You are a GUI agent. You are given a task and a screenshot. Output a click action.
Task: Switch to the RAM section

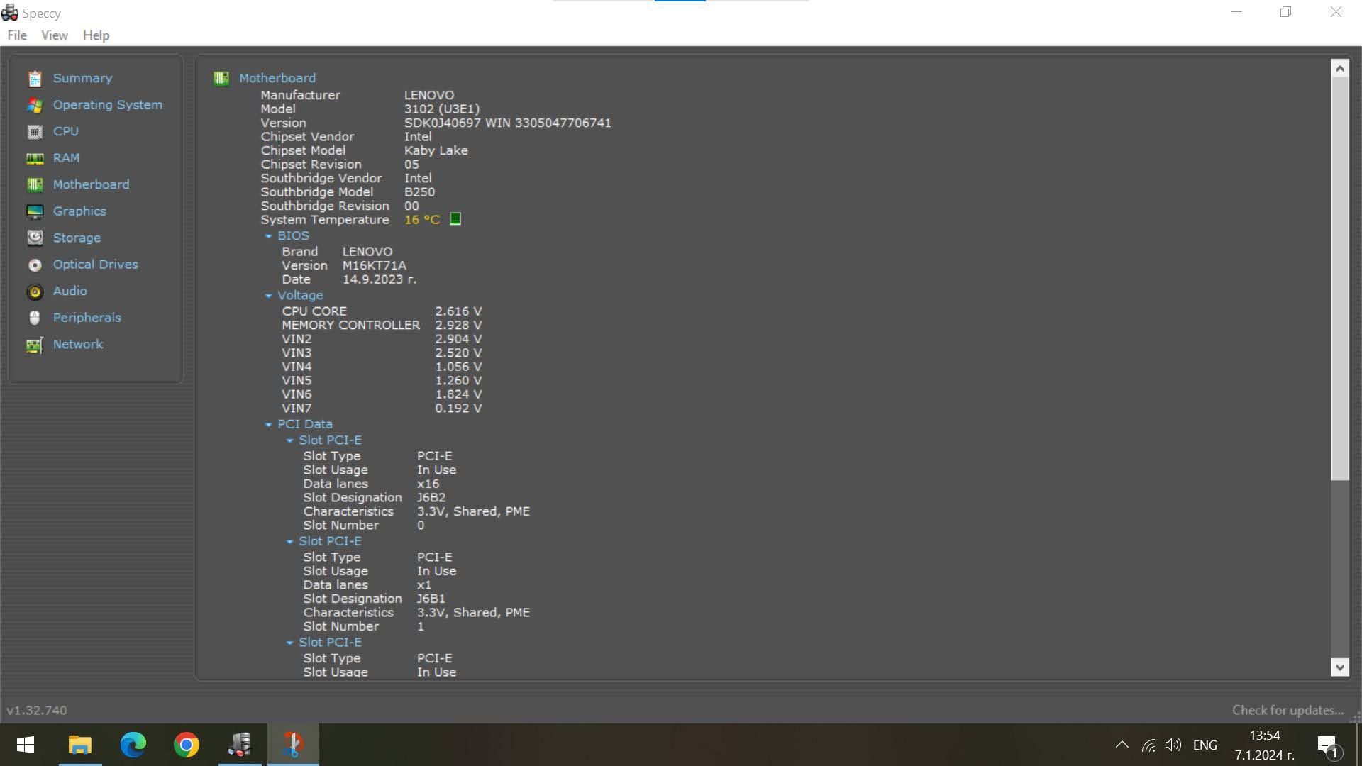[67, 158]
